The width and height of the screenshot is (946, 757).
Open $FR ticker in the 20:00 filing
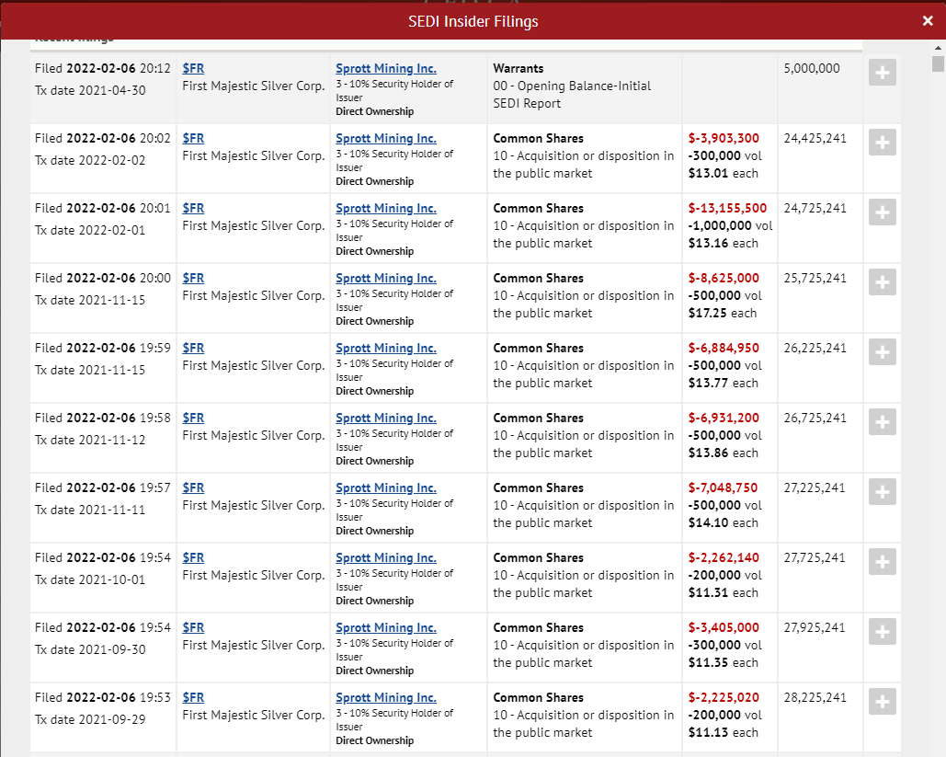[x=193, y=279]
